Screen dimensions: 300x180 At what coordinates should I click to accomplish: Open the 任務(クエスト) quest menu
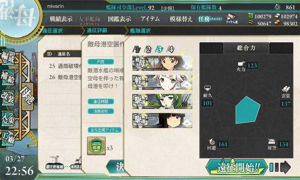(x=210, y=19)
